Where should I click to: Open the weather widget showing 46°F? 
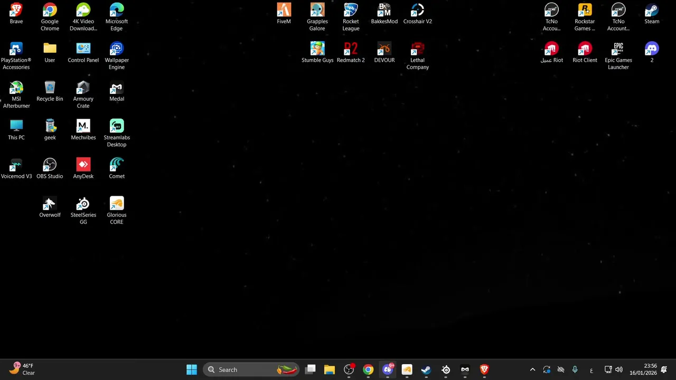click(x=22, y=369)
